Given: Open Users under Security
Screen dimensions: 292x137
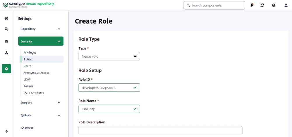Looking at the screenshot, I should 27,66.
